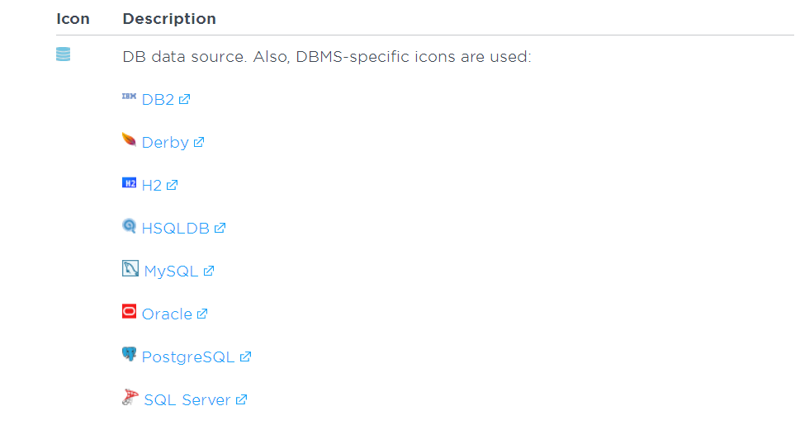Click the Description column header
This screenshot has height=425, width=795.
(169, 18)
